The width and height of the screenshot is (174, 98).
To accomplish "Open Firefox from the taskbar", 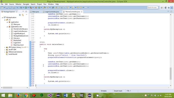I will tap(18, 95).
